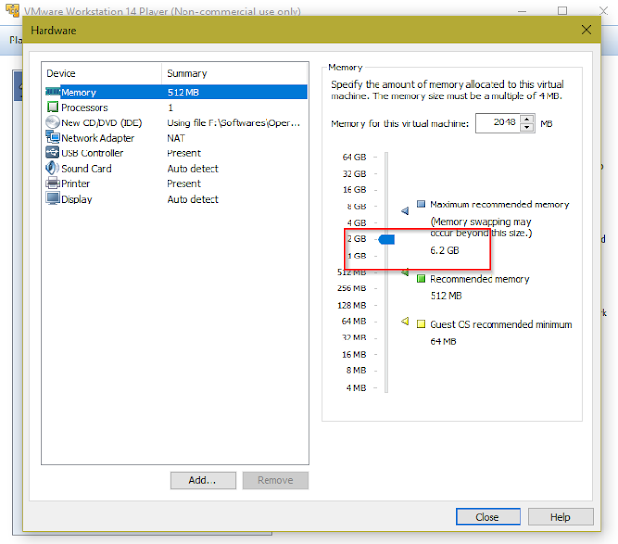Decrease memory with the down spinner arrow
This screenshot has width=618, height=544.
point(527,127)
